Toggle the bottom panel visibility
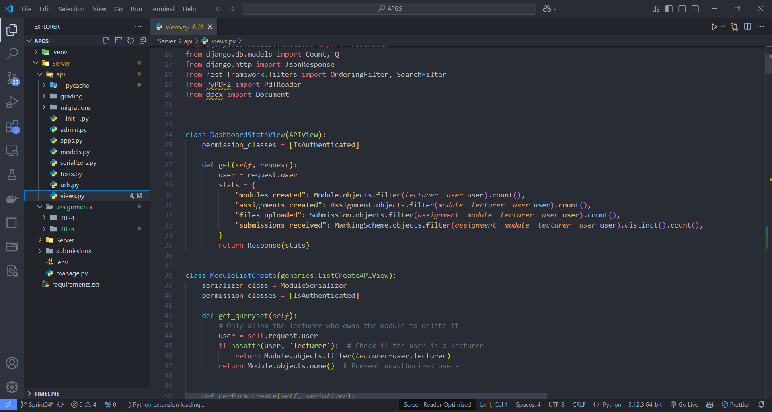 (682, 9)
